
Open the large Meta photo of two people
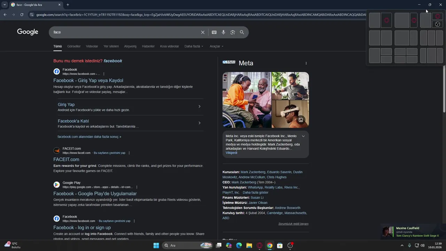point(247,100)
